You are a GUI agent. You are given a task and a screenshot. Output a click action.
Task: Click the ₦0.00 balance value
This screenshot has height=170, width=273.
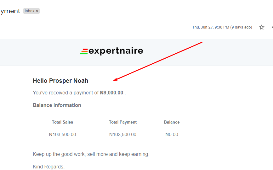pyautogui.click(x=172, y=135)
